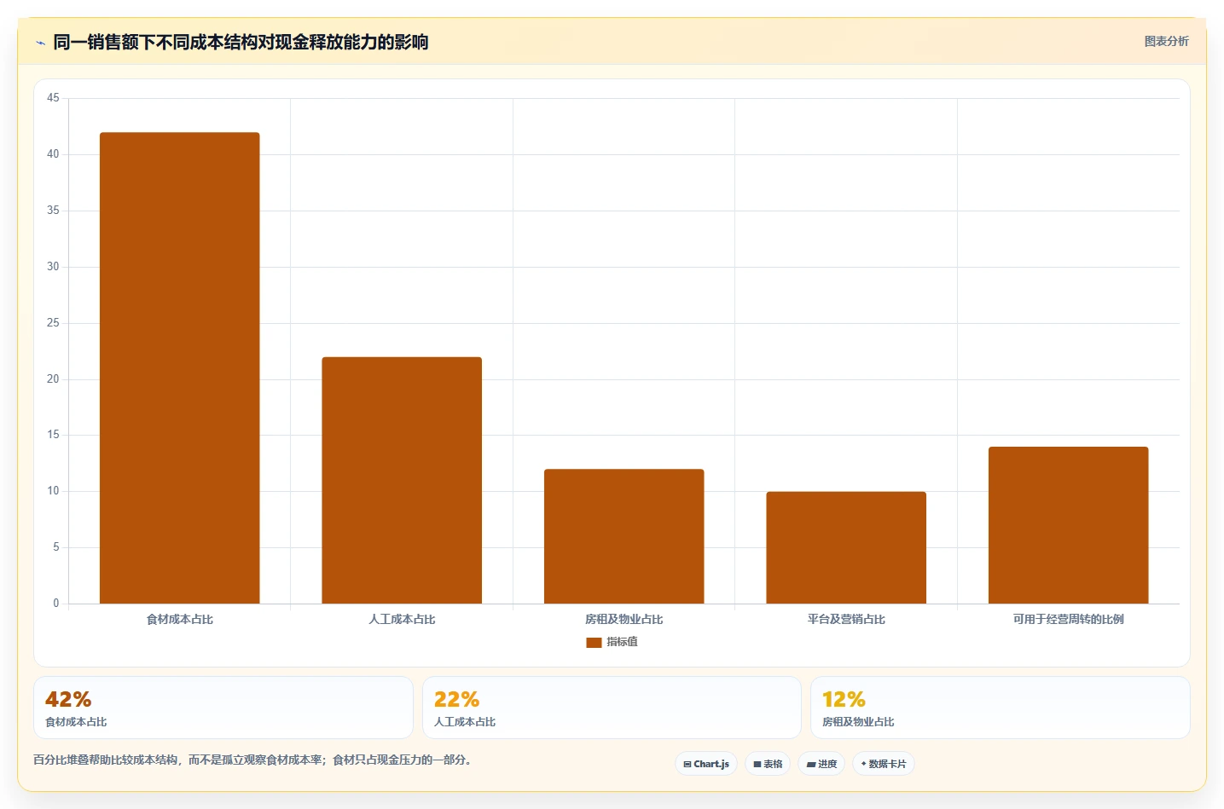The image size is (1224, 809).
Task: Click the 可用于经营周转的比例 bar
Action: [x=1069, y=525]
